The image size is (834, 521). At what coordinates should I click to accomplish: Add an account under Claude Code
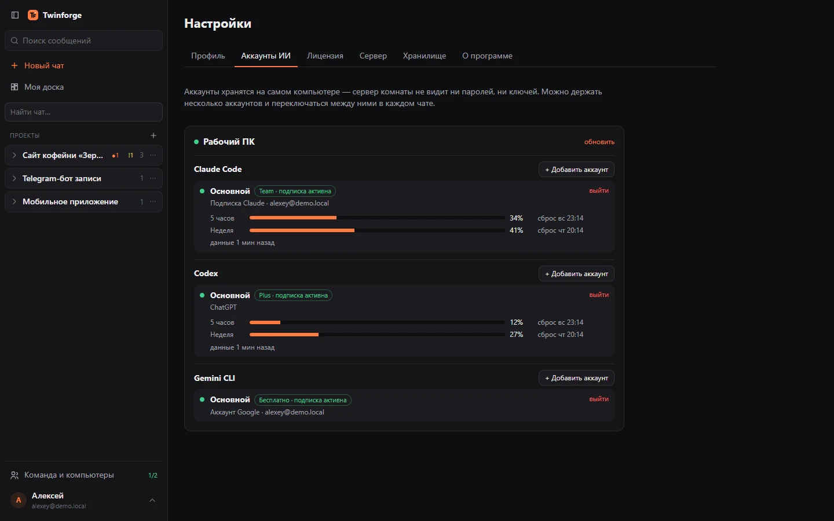(576, 170)
